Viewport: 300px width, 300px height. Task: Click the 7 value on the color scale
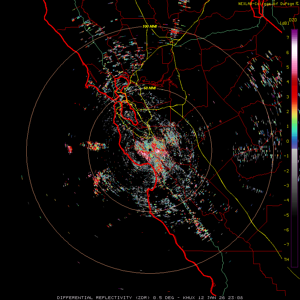click(288, 37)
